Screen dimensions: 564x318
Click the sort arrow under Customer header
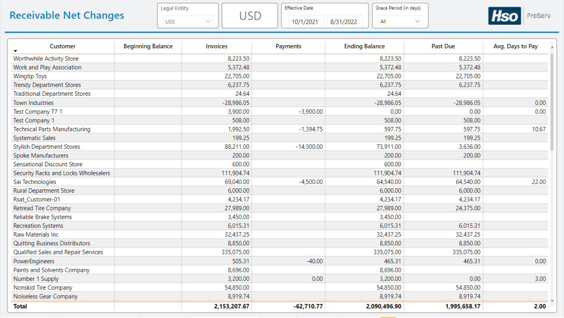(x=16, y=51)
